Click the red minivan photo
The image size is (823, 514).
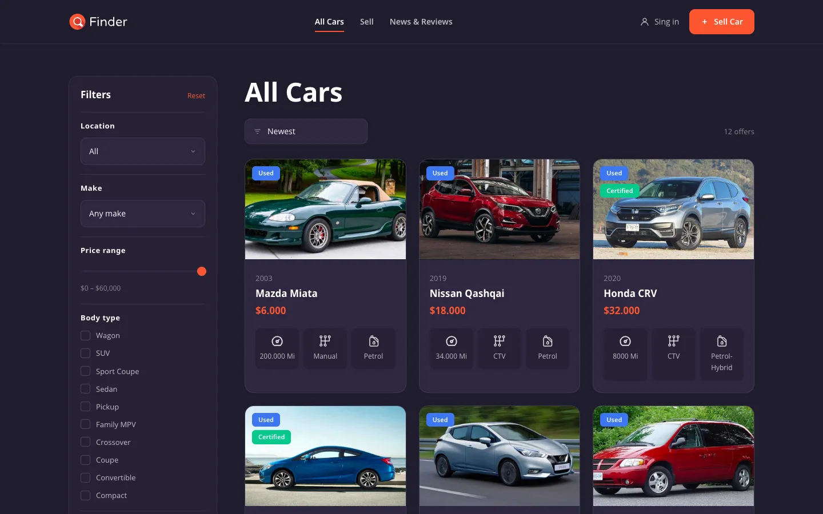(674, 456)
